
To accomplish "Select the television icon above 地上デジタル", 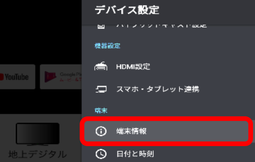I will click(38, 134).
